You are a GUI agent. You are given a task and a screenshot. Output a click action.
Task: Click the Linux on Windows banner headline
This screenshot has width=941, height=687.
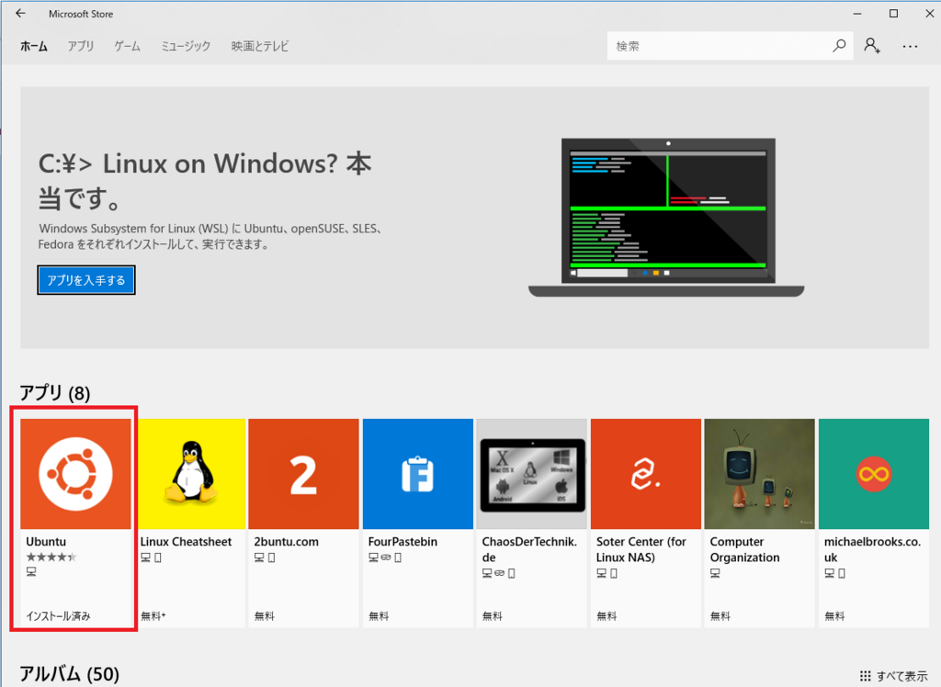(x=205, y=181)
